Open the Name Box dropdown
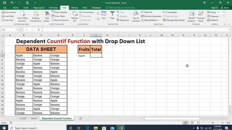 coord(16,30)
